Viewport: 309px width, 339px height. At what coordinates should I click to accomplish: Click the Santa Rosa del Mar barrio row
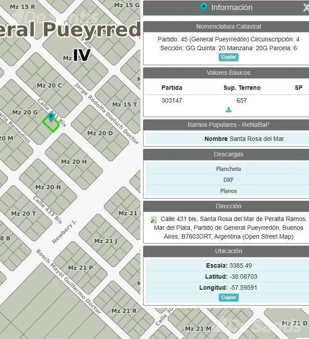[x=228, y=139]
